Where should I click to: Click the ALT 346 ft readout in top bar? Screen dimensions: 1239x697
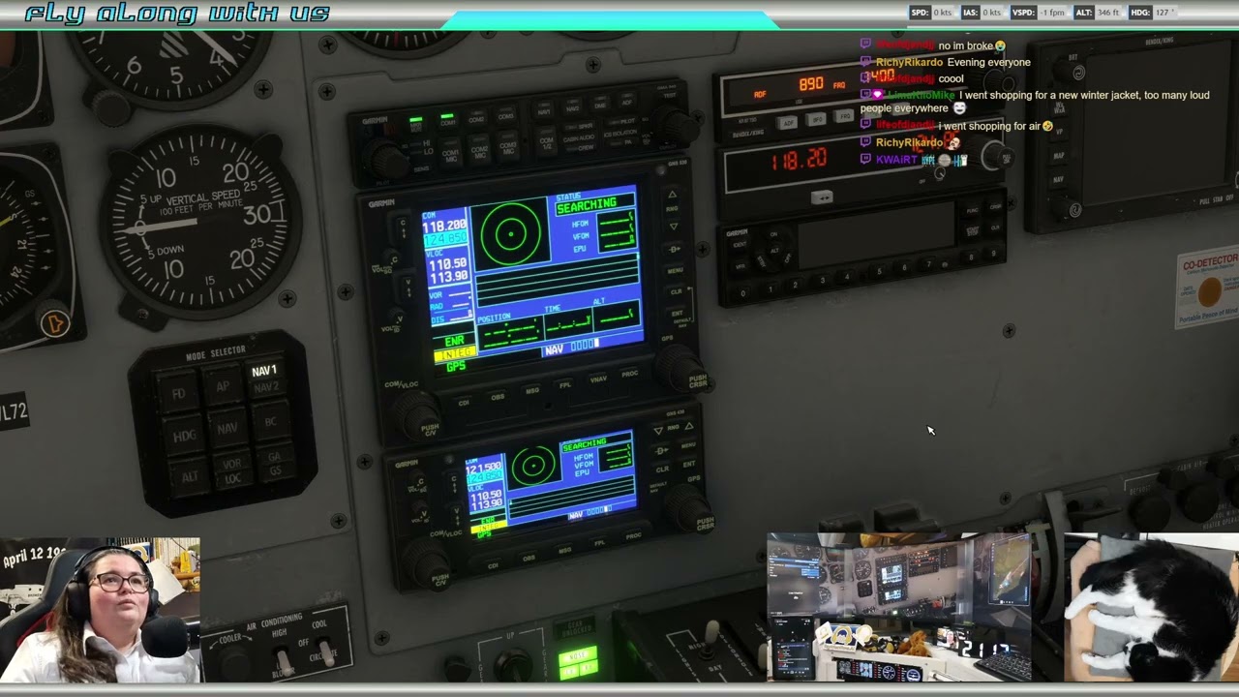1096,13
